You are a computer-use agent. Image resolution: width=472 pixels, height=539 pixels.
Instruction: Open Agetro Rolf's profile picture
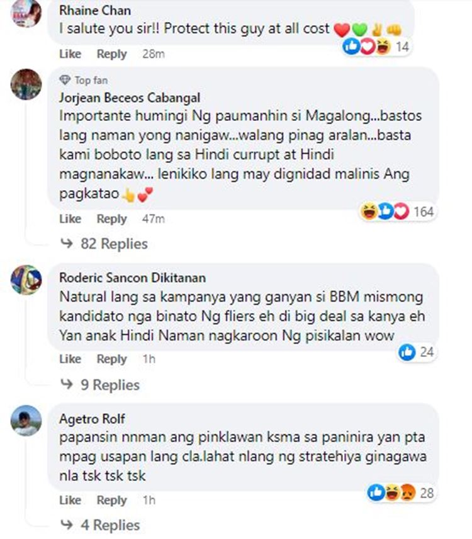[x=26, y=421]
